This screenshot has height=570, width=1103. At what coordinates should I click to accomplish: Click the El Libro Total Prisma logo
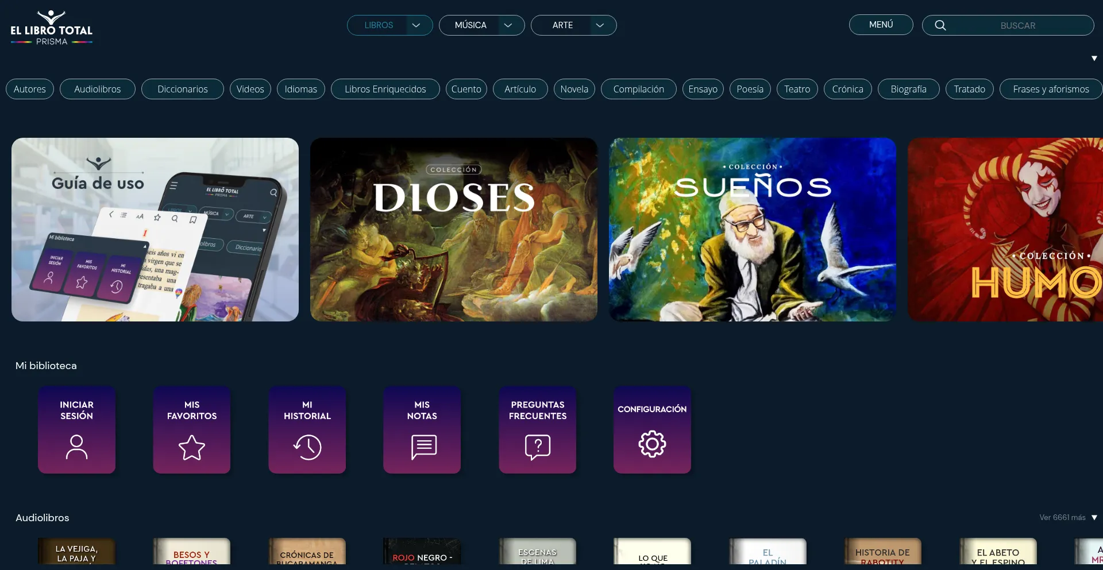52,28
